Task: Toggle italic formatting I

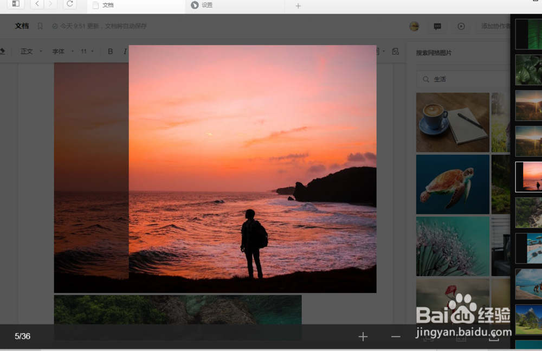Action: 125,51
